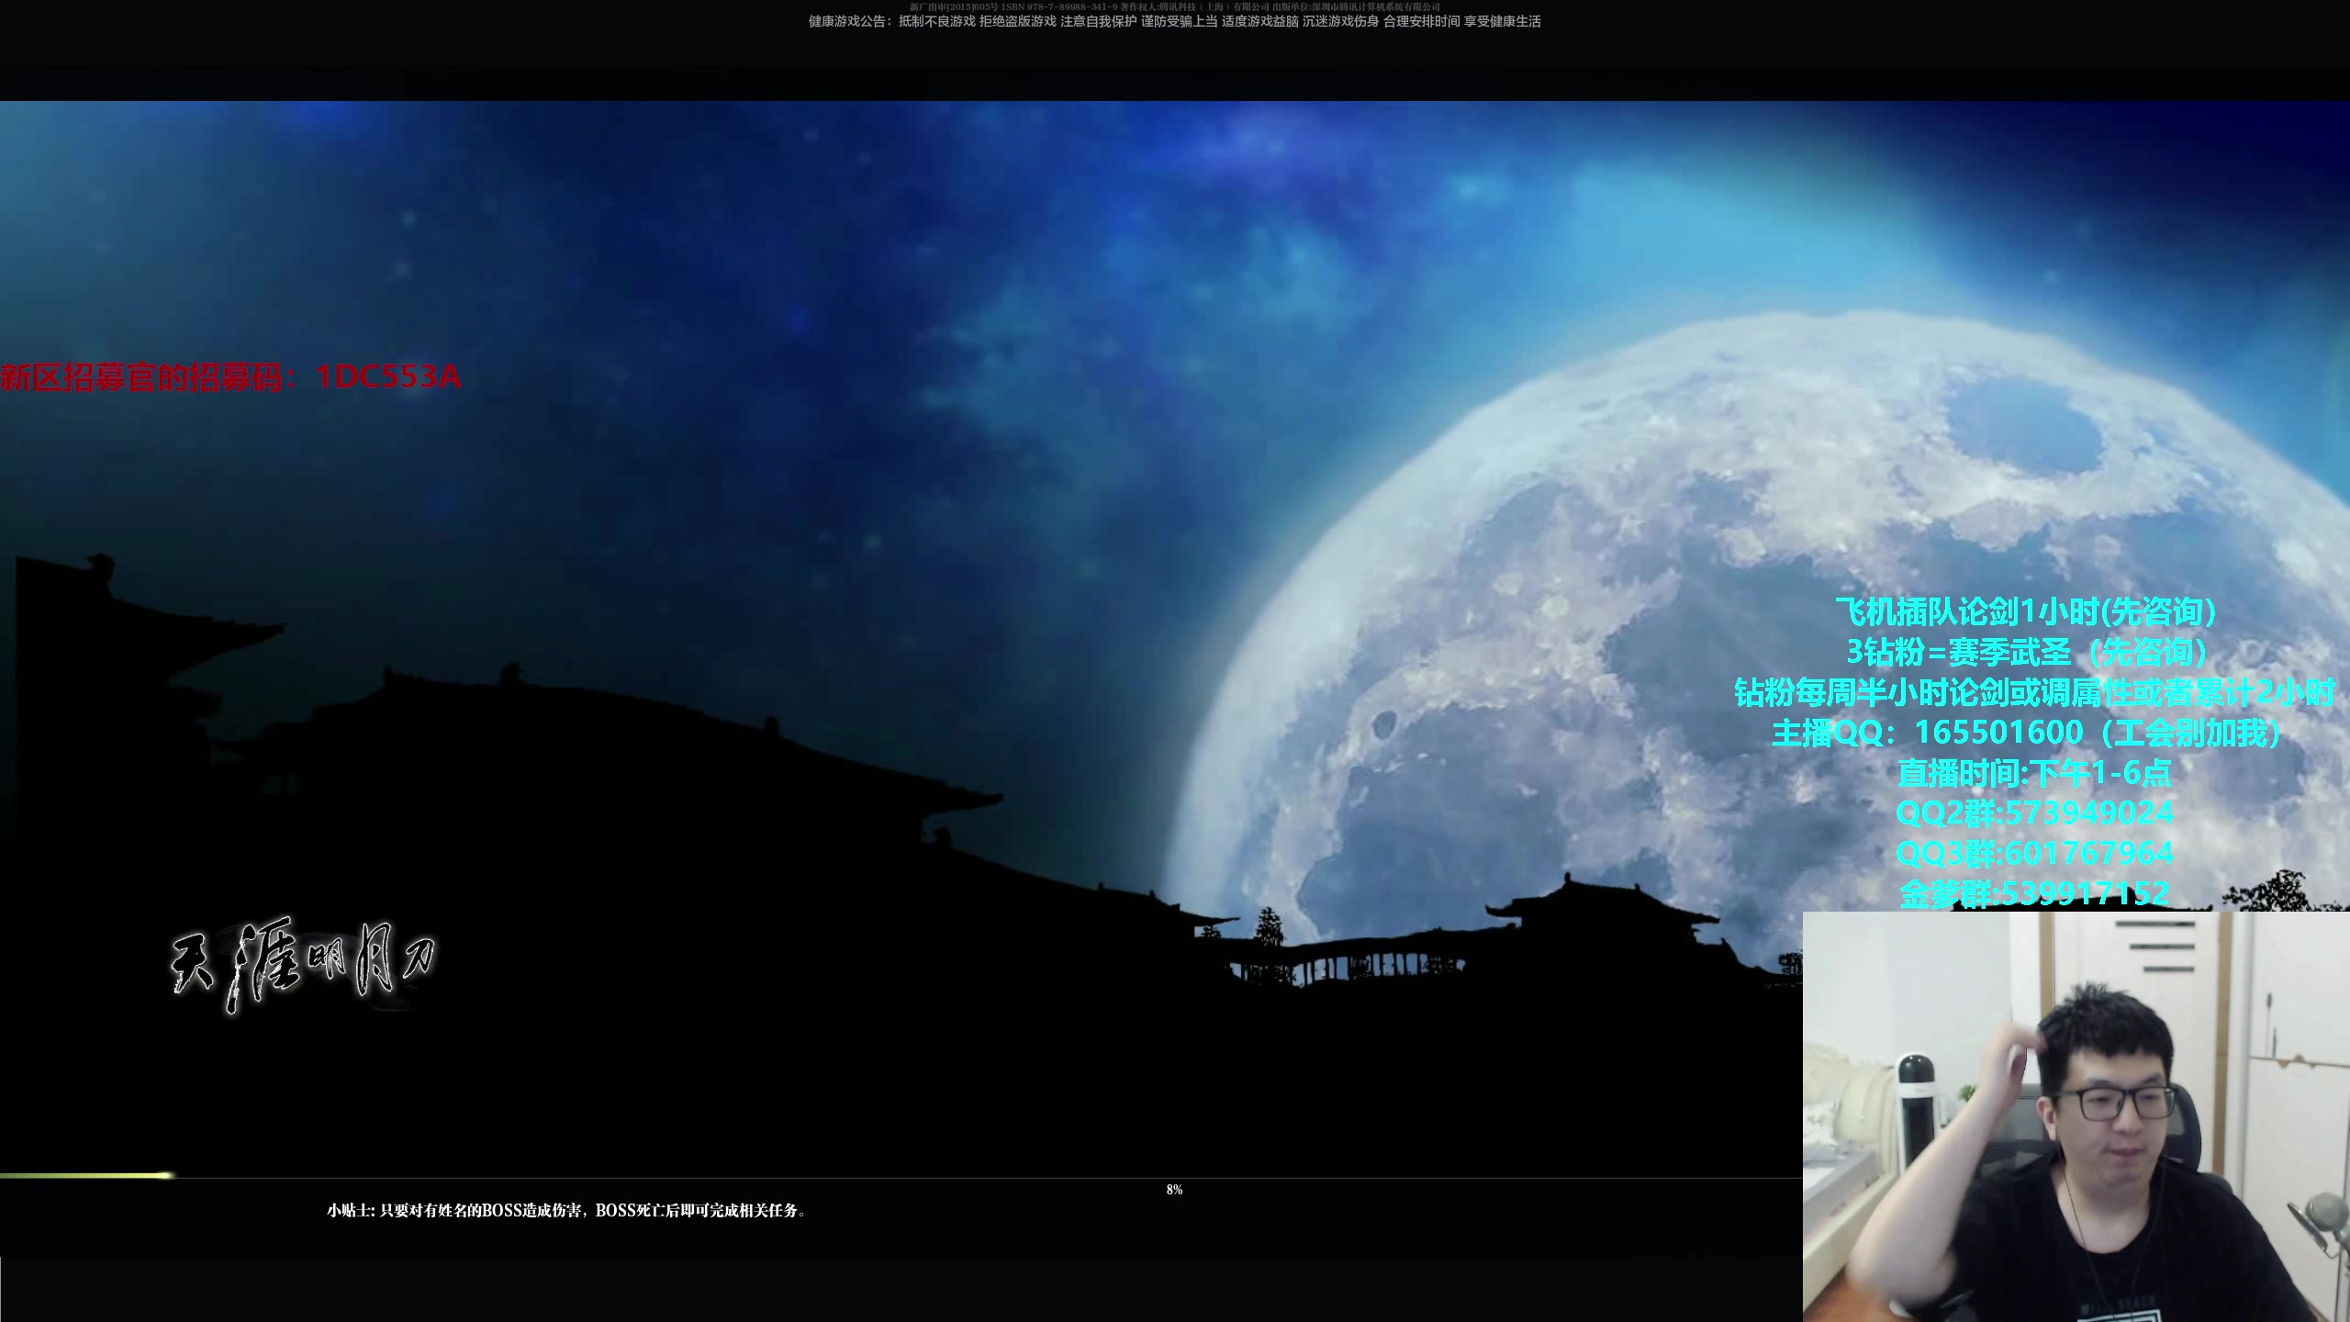2350x1322 pixels.
Task: Click the 3钻粉=赛季武圣 line
Action: [x=2027, y=652]
